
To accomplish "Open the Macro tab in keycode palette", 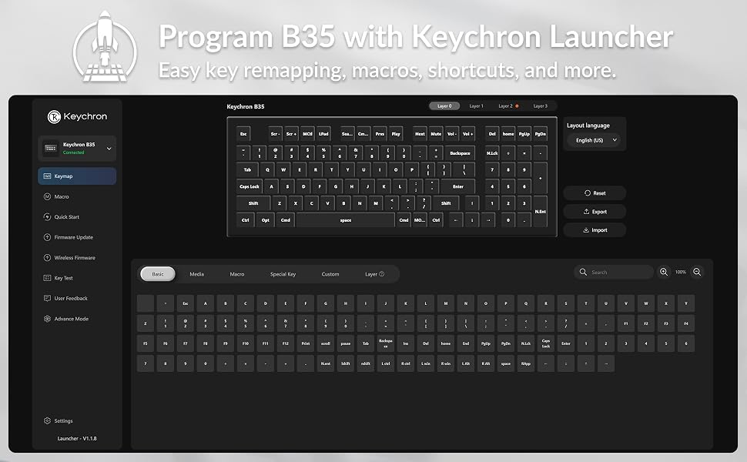I will 236,274.
